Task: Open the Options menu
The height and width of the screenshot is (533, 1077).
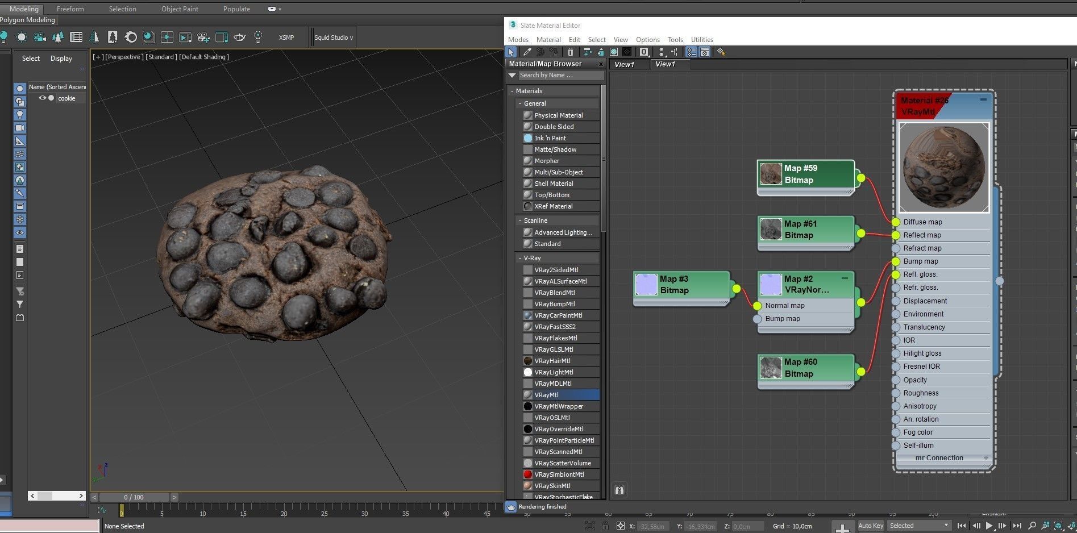Action: click(647, 40)
